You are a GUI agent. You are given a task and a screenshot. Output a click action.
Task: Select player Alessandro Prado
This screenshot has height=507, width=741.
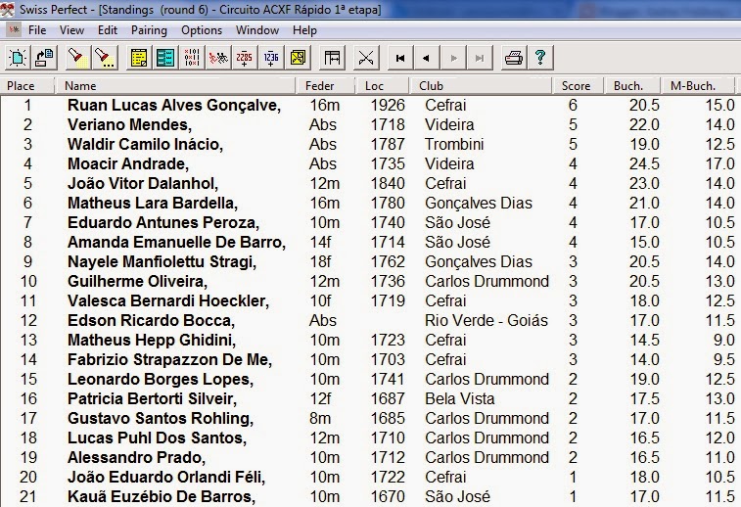click(x=137, y=458)
